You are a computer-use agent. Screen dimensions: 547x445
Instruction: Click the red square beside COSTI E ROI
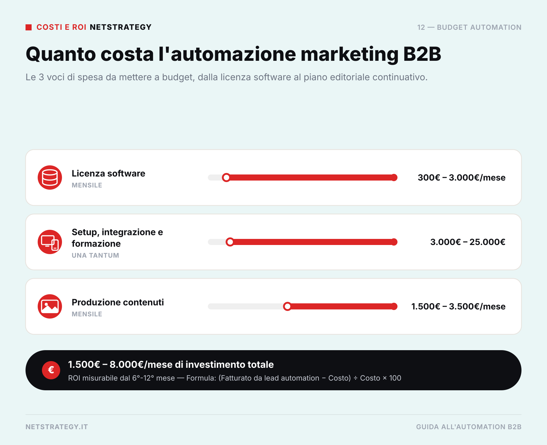(29, 27)
